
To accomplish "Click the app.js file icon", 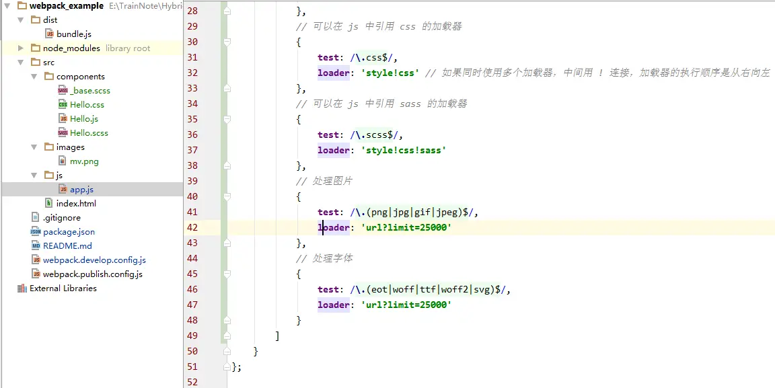I will [63, 190].
